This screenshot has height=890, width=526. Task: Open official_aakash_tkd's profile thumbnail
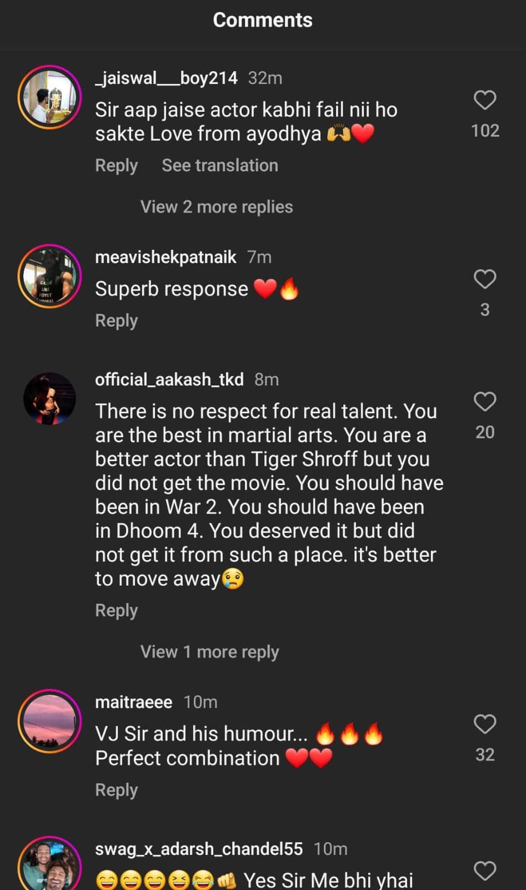49,399
